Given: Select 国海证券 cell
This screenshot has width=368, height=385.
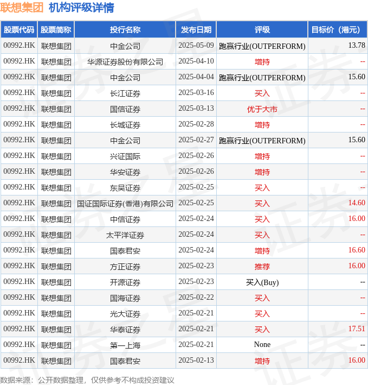Looking at the screenshot, I should coord(125,298).
